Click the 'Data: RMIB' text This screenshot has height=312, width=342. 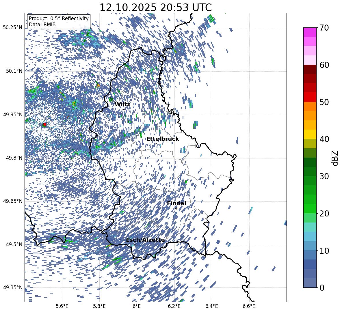pos(42,25)
